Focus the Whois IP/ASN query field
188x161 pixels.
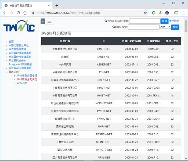tap(145, 21)
